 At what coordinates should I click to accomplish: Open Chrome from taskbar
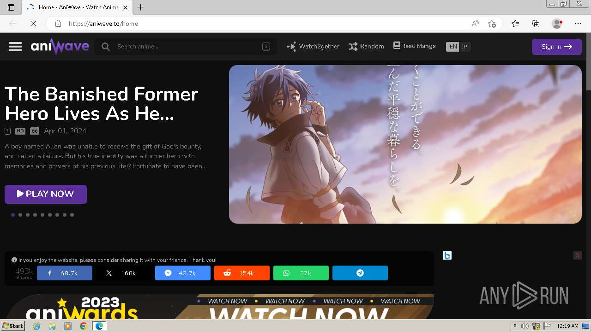(83, 326)
